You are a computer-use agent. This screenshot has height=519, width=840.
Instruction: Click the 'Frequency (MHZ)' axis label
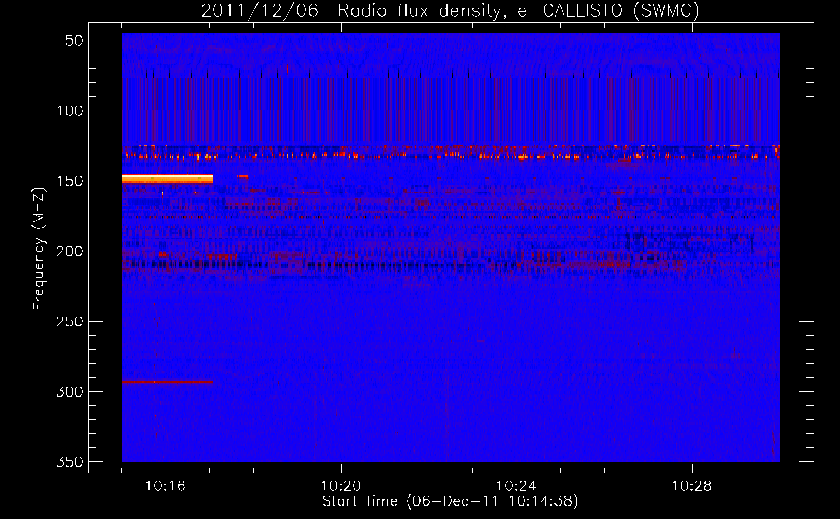pyautogui.click(x=39, y=249)
